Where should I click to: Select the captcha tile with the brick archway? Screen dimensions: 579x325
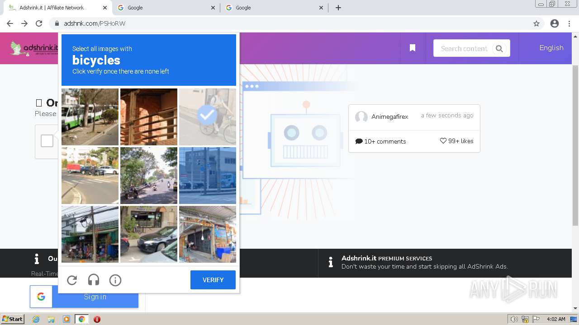point(149,117)
